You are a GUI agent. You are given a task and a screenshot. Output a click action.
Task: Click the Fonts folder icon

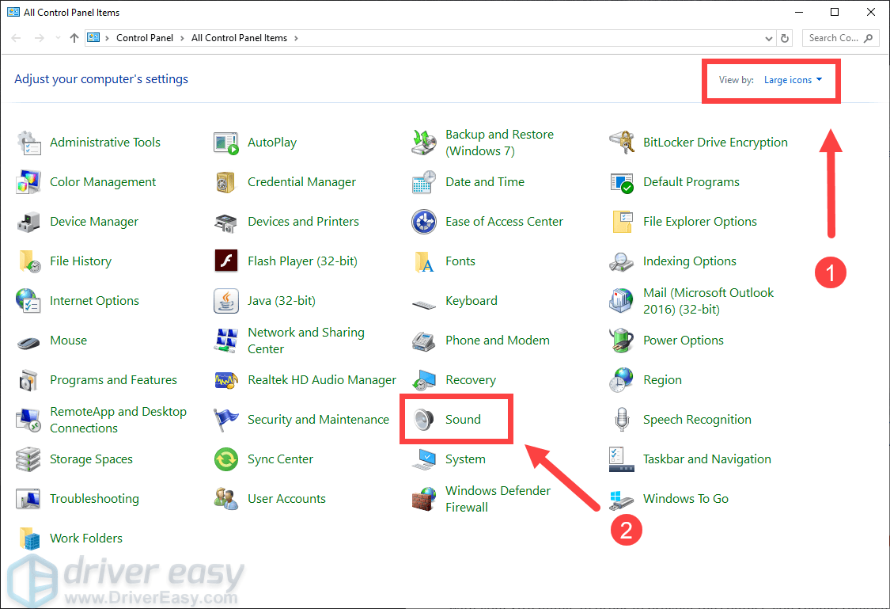(423, 261)
